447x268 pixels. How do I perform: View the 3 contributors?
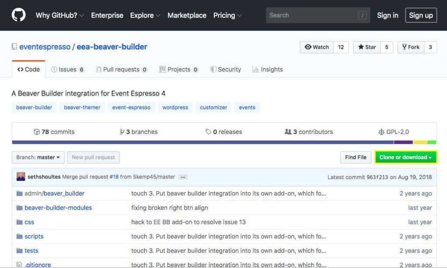309,132
